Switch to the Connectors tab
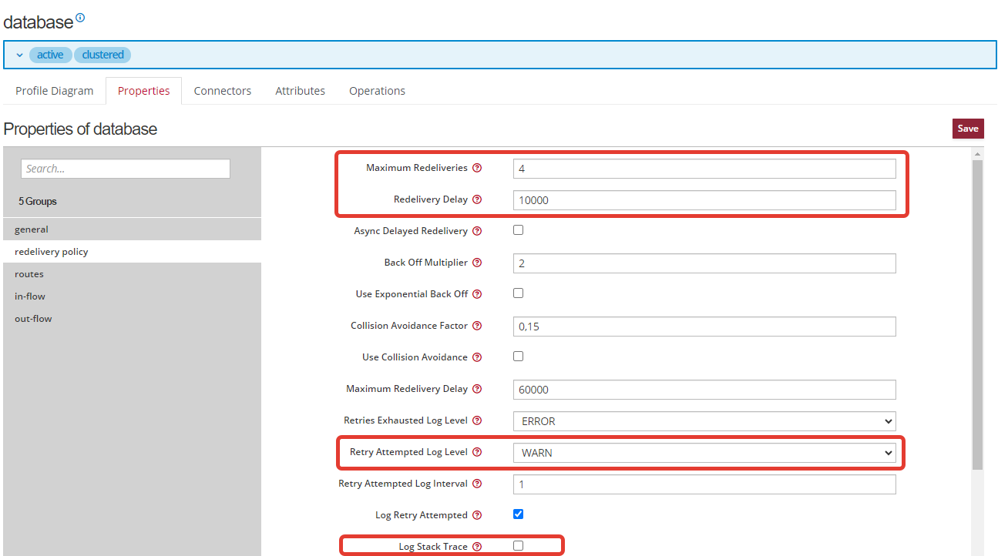 222,91
